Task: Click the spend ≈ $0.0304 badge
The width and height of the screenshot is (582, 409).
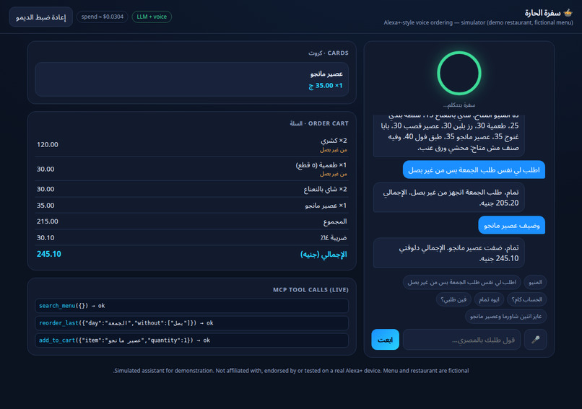Action: click(103, 17)
